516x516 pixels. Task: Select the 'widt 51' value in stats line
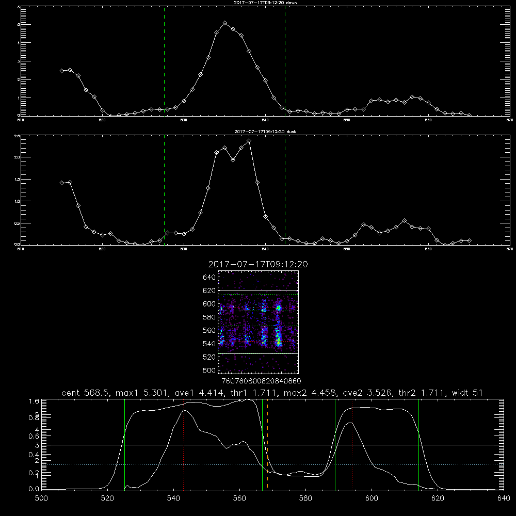coord(467,393)
